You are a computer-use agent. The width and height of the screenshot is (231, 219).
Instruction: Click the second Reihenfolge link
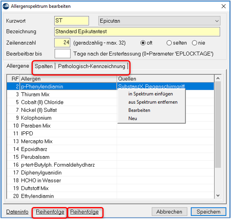pyautogui.click(x=84, y=212)
